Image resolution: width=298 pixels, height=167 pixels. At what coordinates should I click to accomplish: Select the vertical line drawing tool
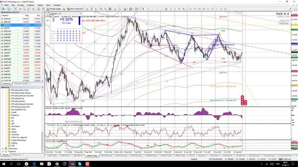[x=153, y=9]
